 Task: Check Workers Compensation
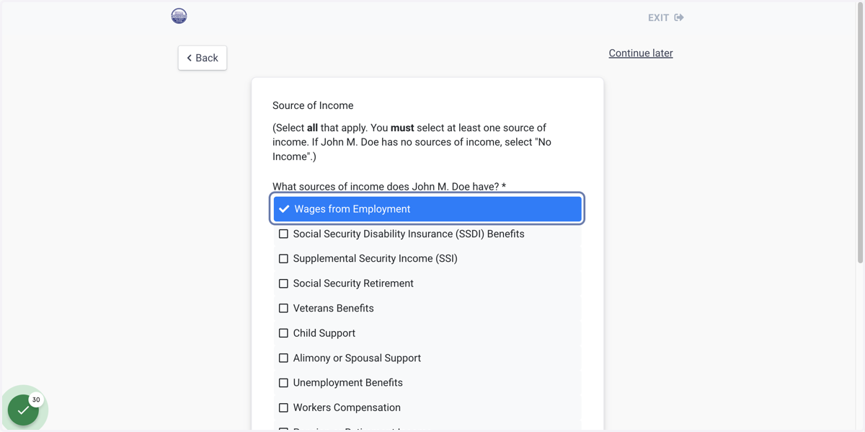(x=427, y=407)
